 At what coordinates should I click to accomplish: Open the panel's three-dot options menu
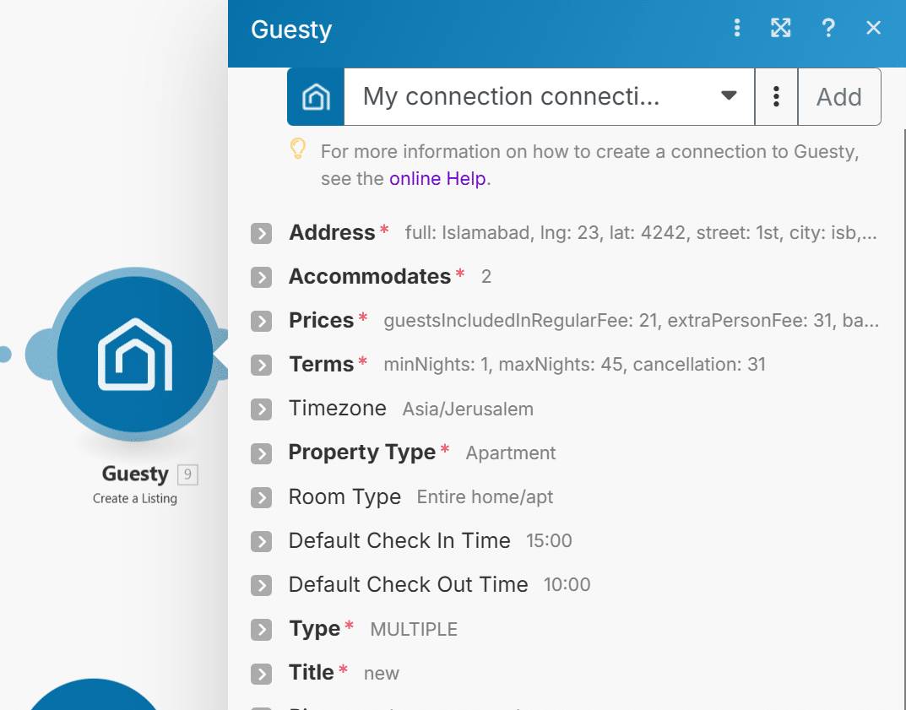[x=737, y=29]
